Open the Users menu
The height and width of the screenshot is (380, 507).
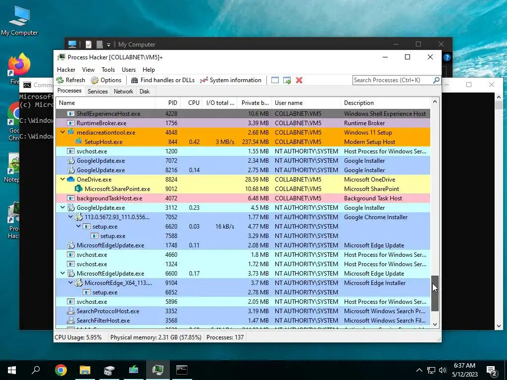pos(129,70)
